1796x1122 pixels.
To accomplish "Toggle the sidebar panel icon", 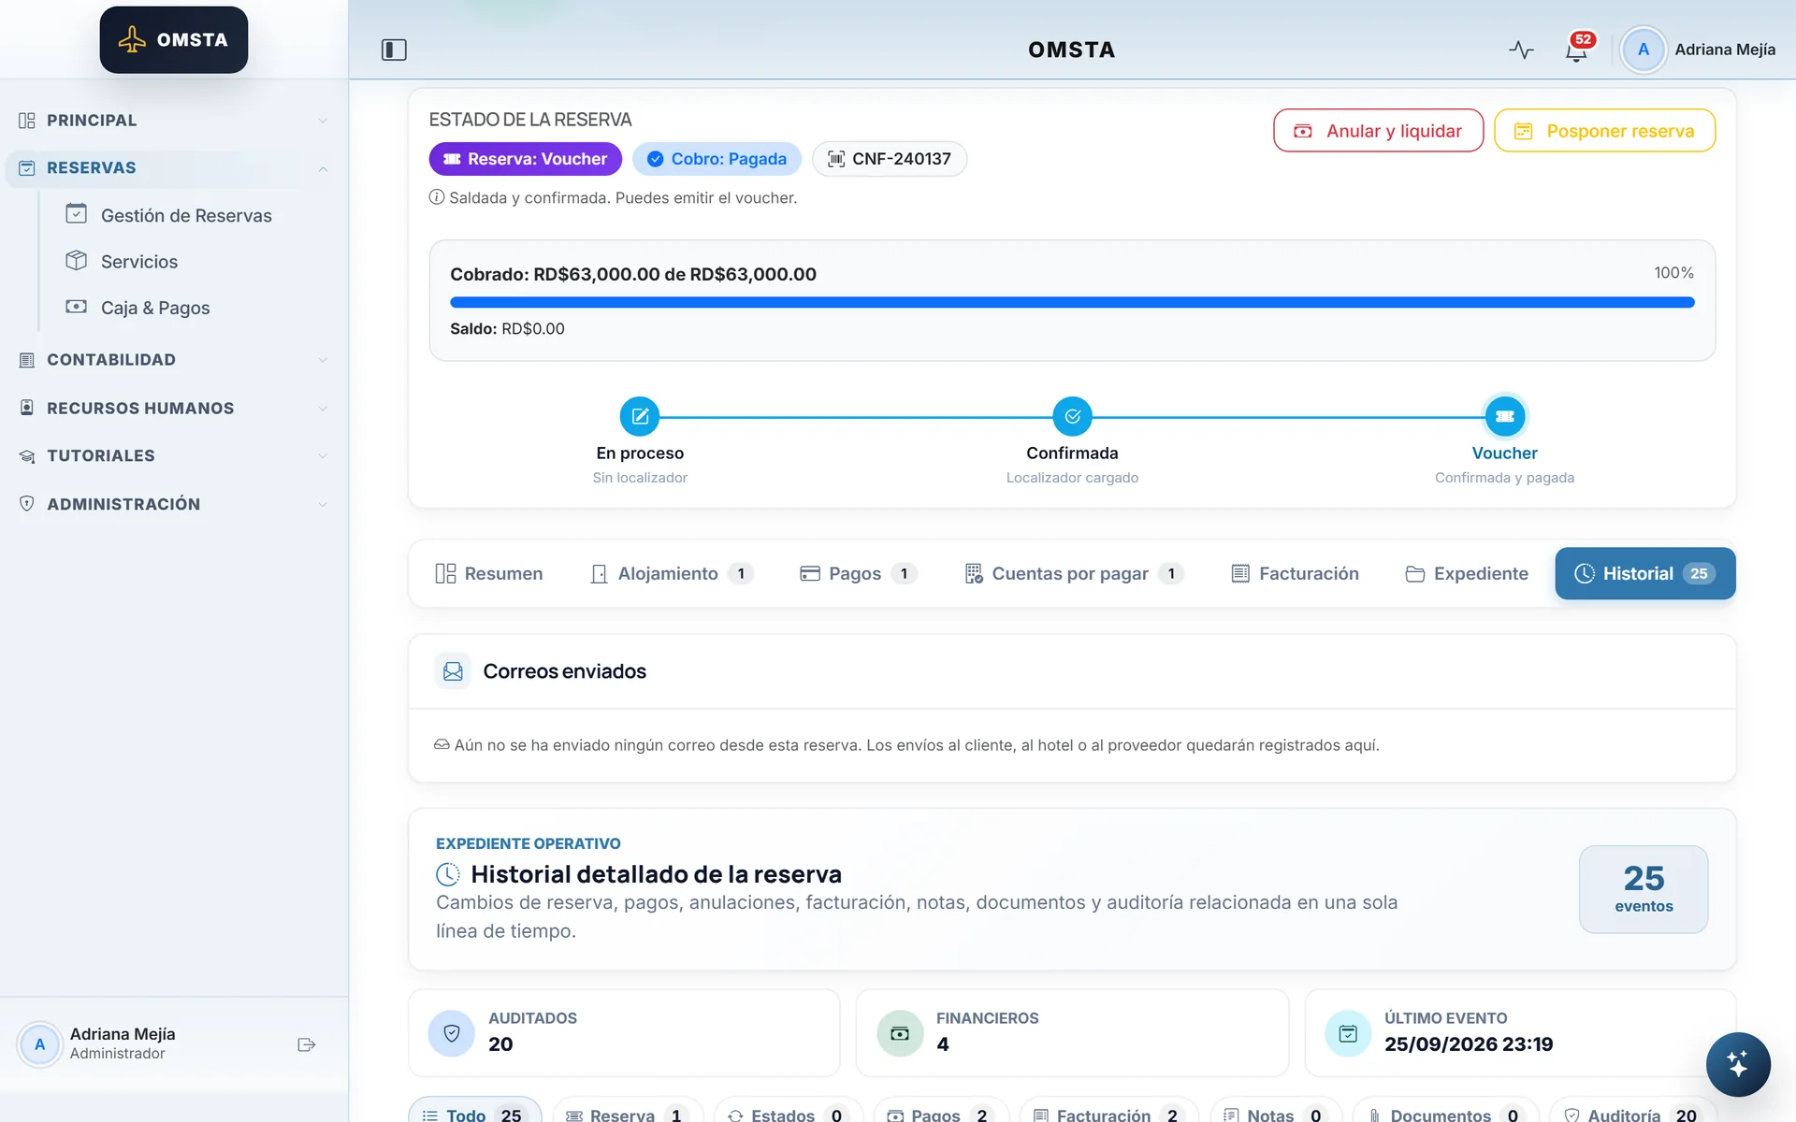I will (394, 50).
